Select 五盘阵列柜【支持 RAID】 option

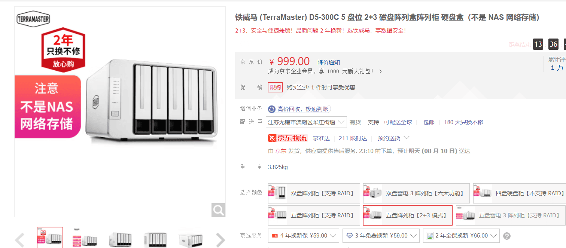[314, 215]
